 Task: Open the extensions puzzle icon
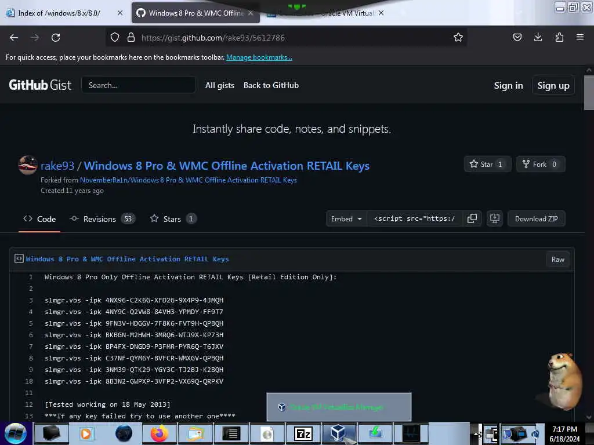[559, 37]
